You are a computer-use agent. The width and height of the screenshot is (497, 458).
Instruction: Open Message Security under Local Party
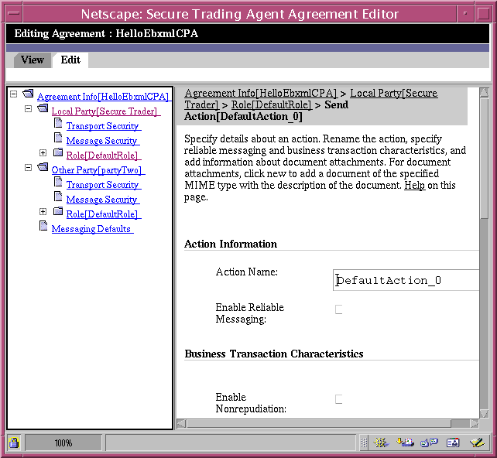(101, 141)
